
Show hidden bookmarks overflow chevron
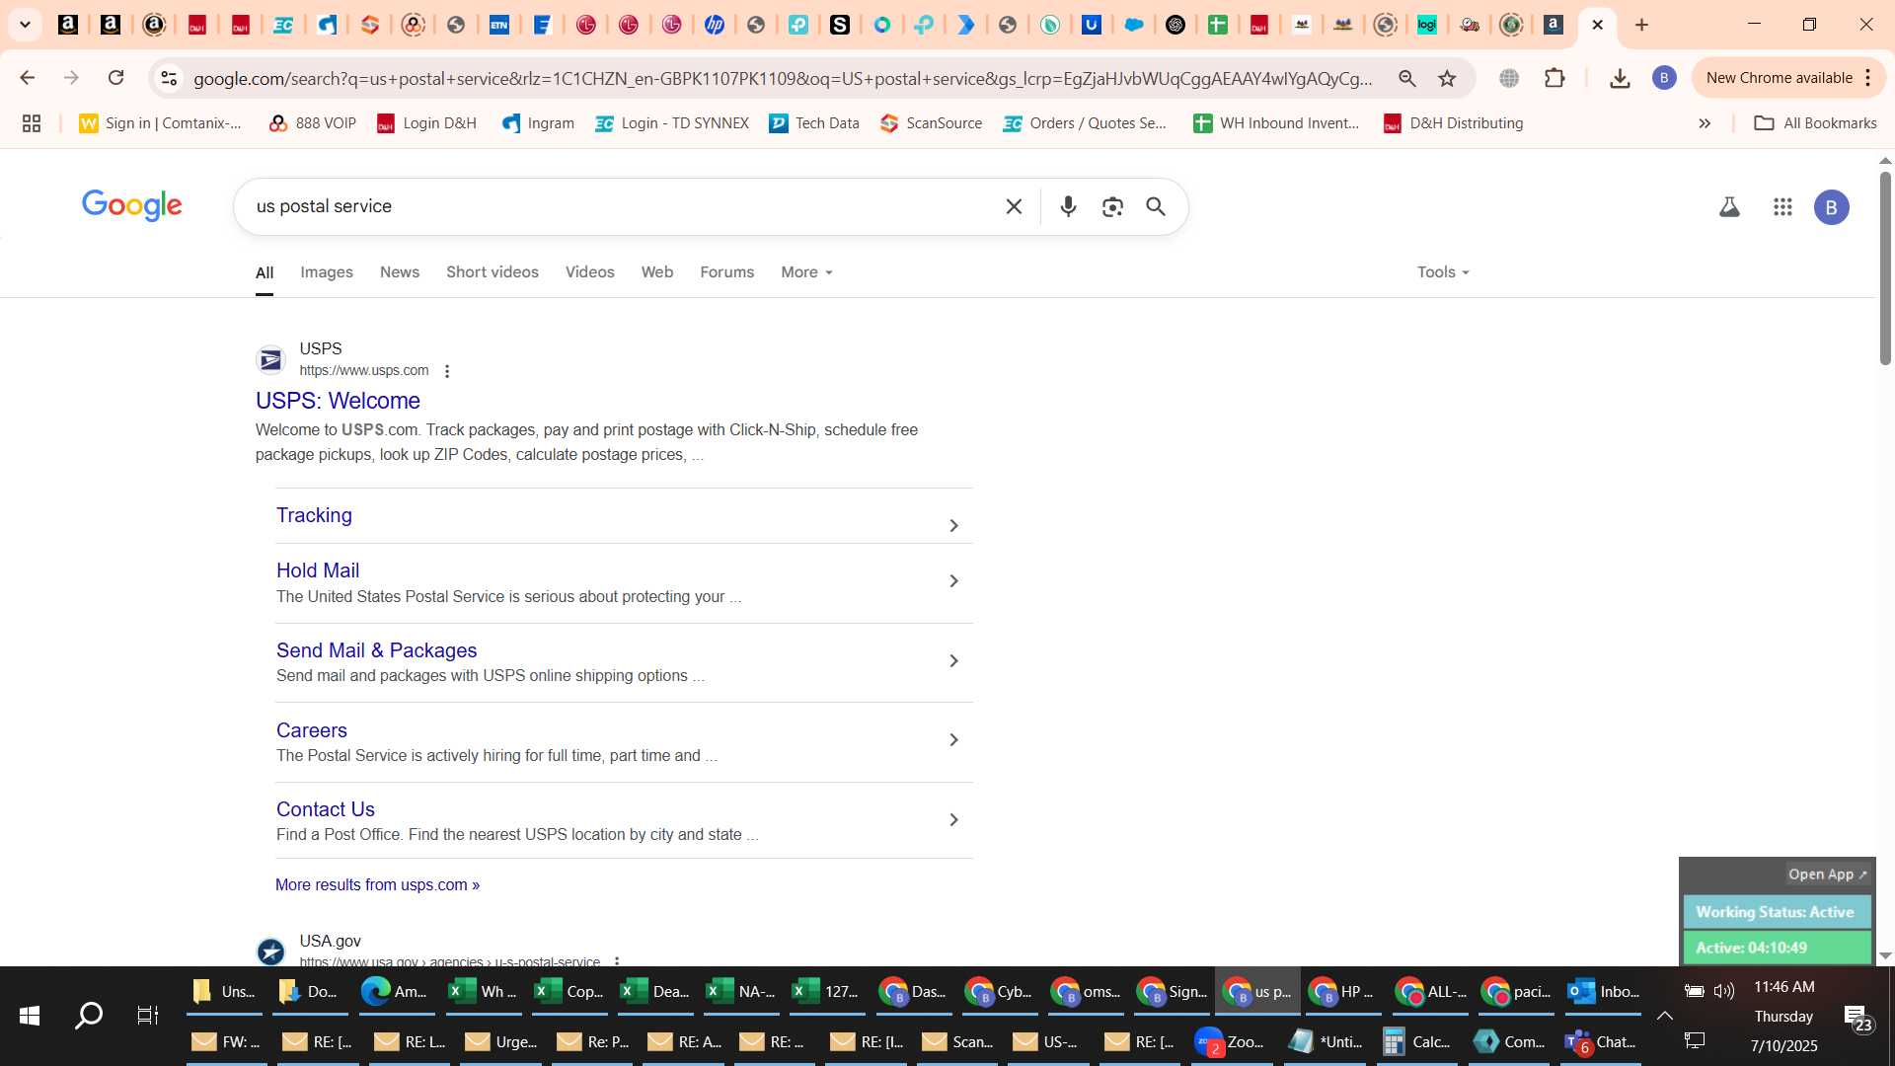click(1705, 123)
